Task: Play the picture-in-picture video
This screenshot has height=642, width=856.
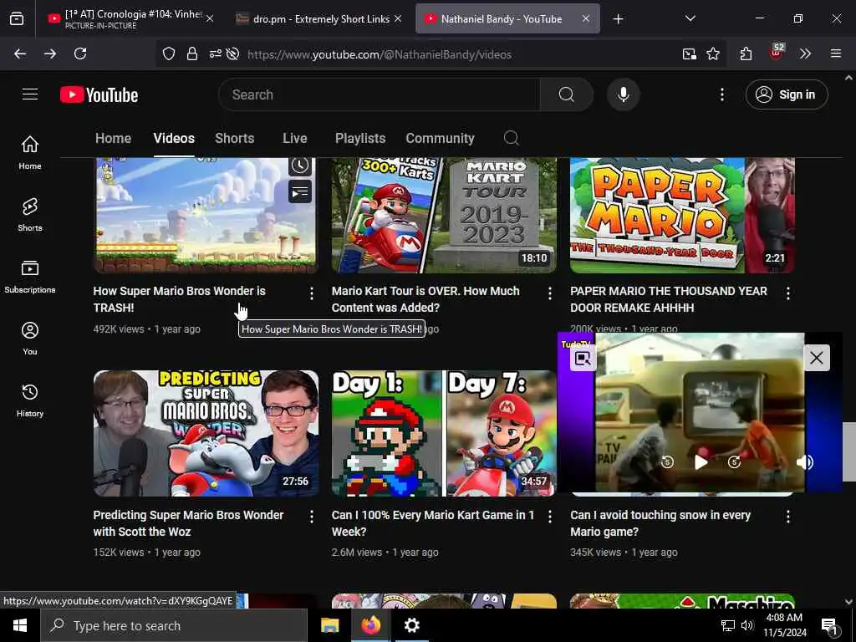Action: click(x=701, y=461)
